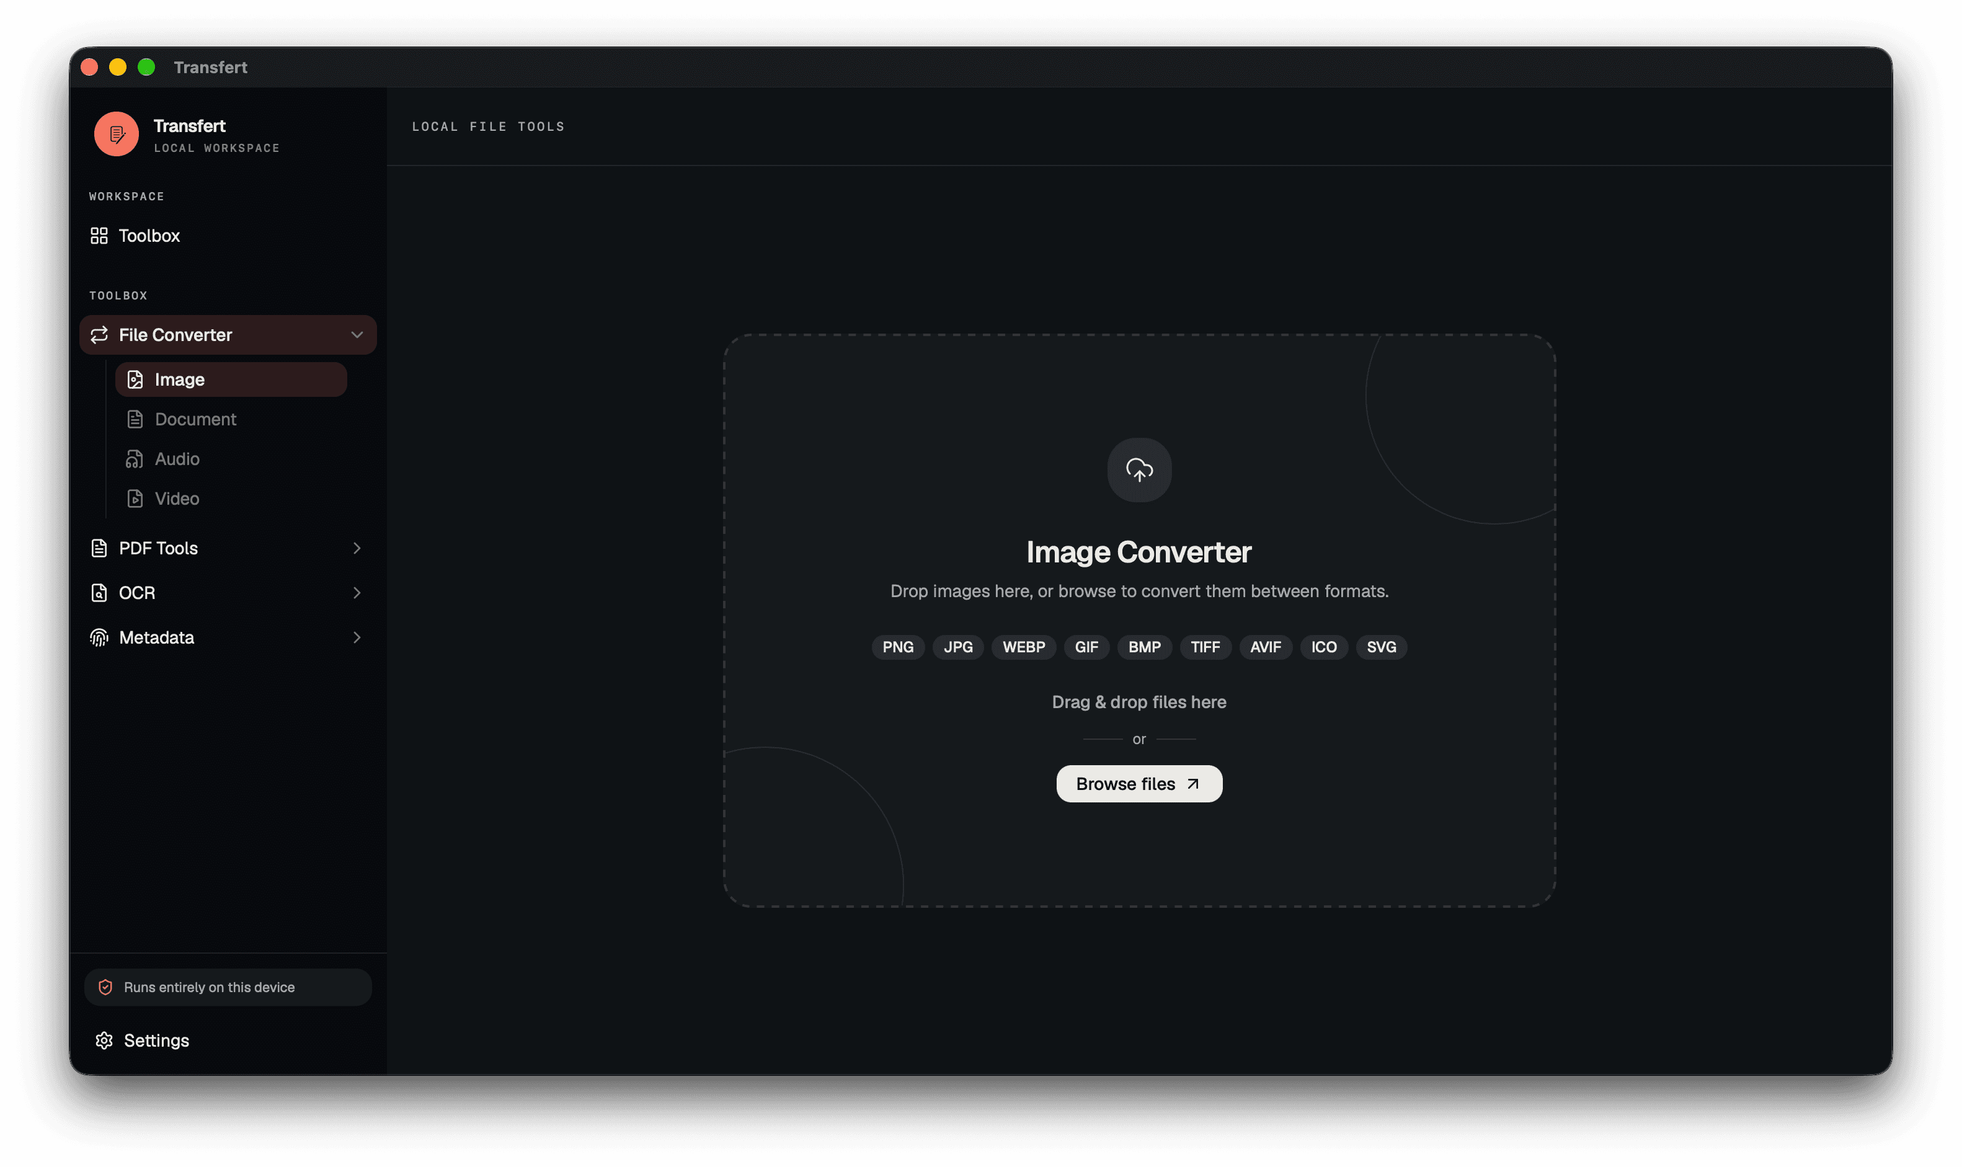Click the File Converter arrows icon

click(99, 335)
